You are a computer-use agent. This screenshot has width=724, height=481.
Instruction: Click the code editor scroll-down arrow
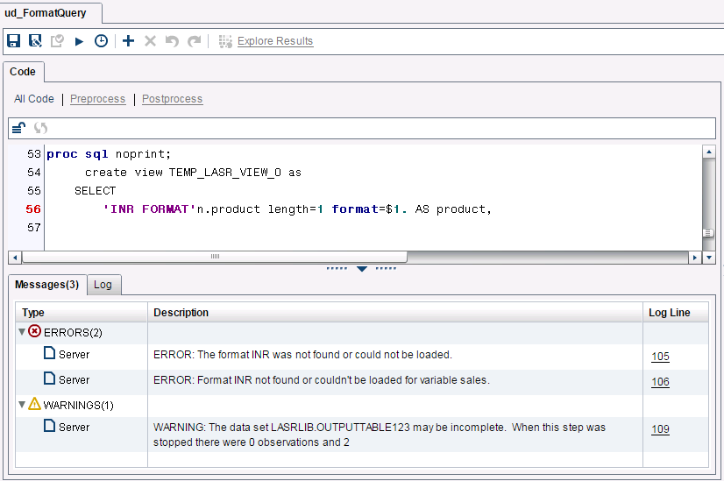click(x=708, y=257)
